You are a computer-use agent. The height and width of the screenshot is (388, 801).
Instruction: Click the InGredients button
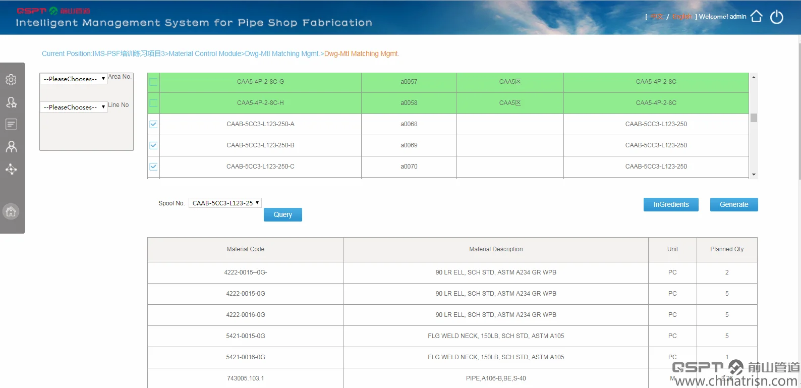[670, 204]
